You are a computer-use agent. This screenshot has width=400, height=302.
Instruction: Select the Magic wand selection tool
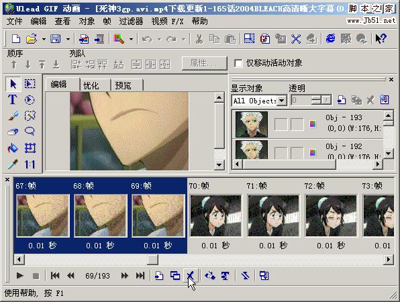pyautogui.click(x=30, y=115)
